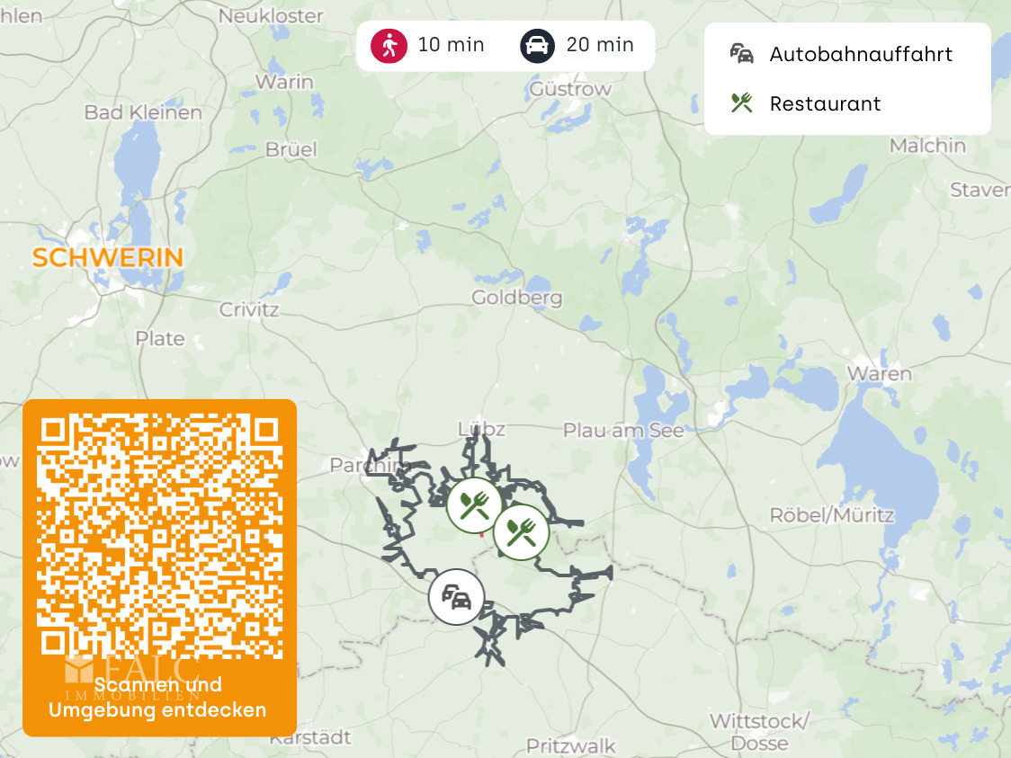Viewport: 1011px width, 758px height.
Task: Click the FALC Immobilien logo
Action: [132, 678]
